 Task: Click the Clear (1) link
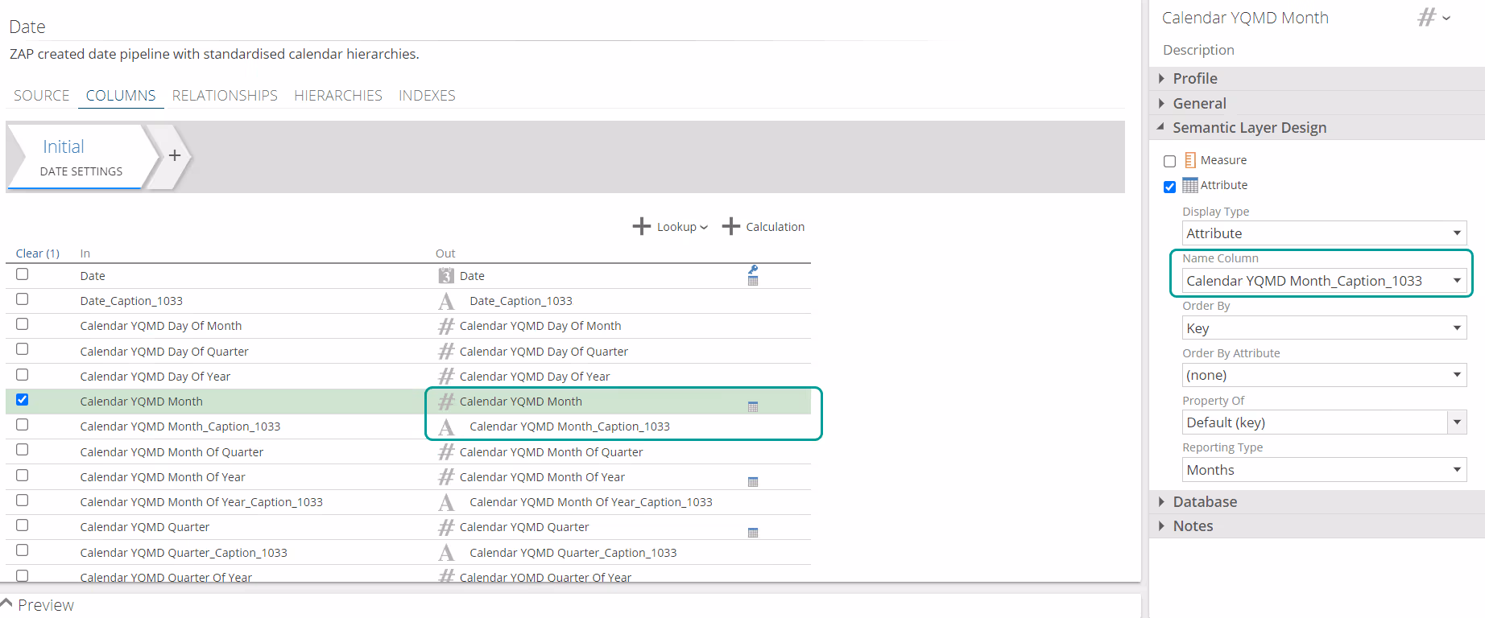(x=38, y=253)
